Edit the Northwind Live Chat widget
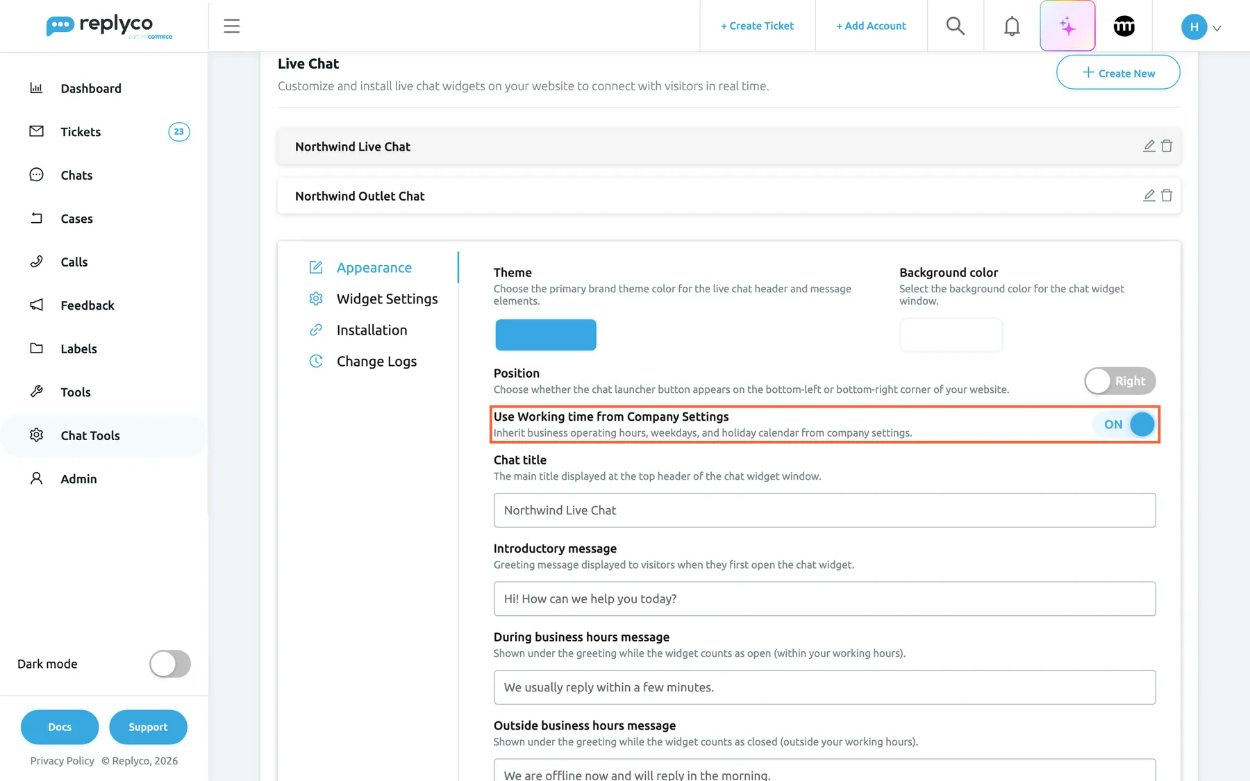This screenshot has width=1250, height=781. pos(1149,146)
